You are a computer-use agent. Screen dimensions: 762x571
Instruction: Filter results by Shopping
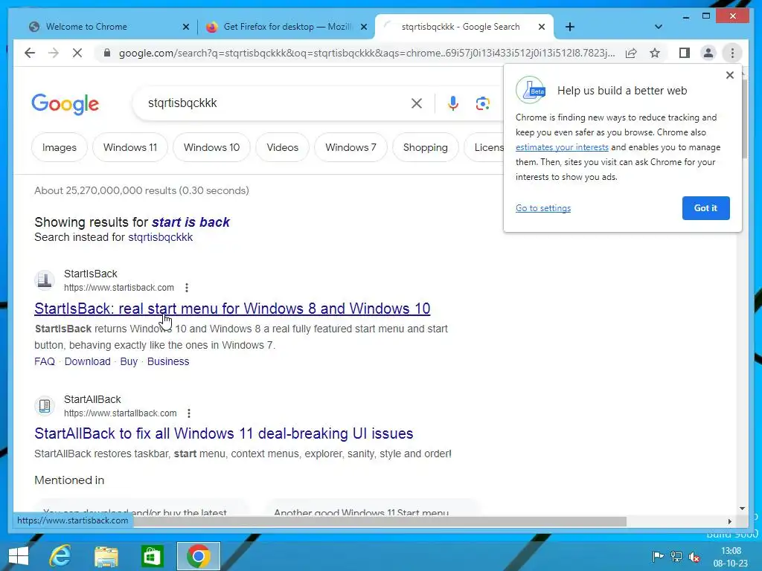coord(425,147)
